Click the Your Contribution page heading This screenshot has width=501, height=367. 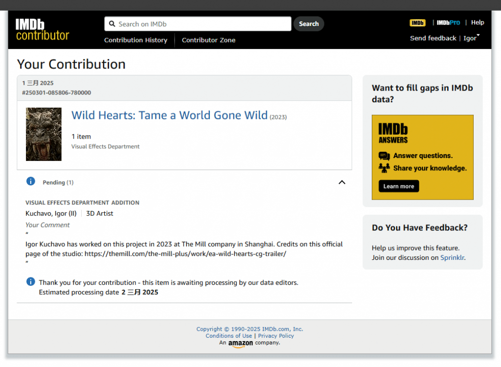pos(71,64)
